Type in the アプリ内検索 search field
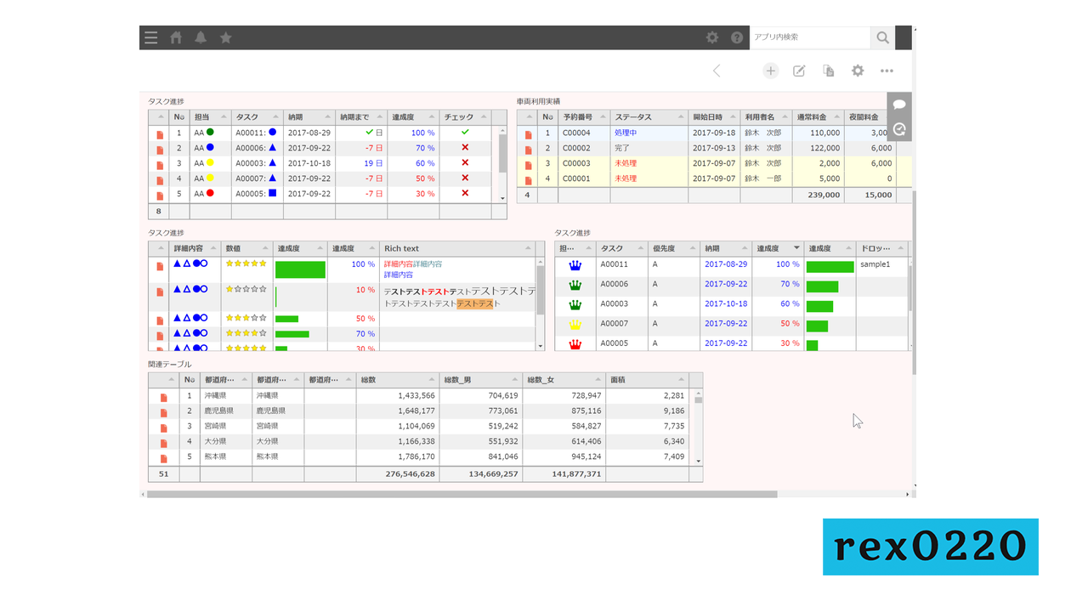Image resolution: width=1088 pixels, height=612 pixels. tap(809, 37)
